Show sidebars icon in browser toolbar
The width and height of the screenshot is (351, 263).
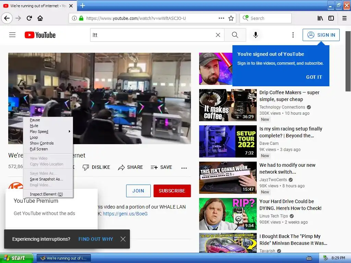(x=331, y=18)
